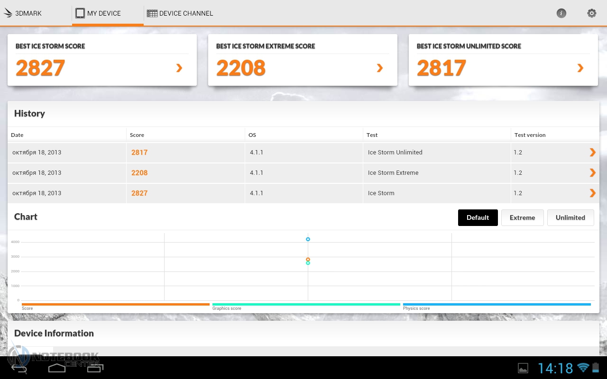This screenshot has width=607, height=379.
Task: Select the Default chart filter
Action: click(478, 217)
